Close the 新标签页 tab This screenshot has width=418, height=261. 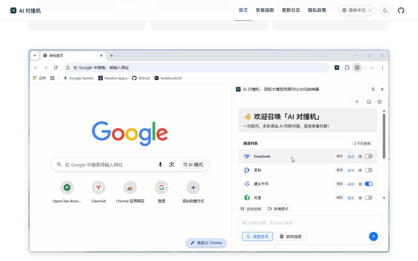pos(102,55)
